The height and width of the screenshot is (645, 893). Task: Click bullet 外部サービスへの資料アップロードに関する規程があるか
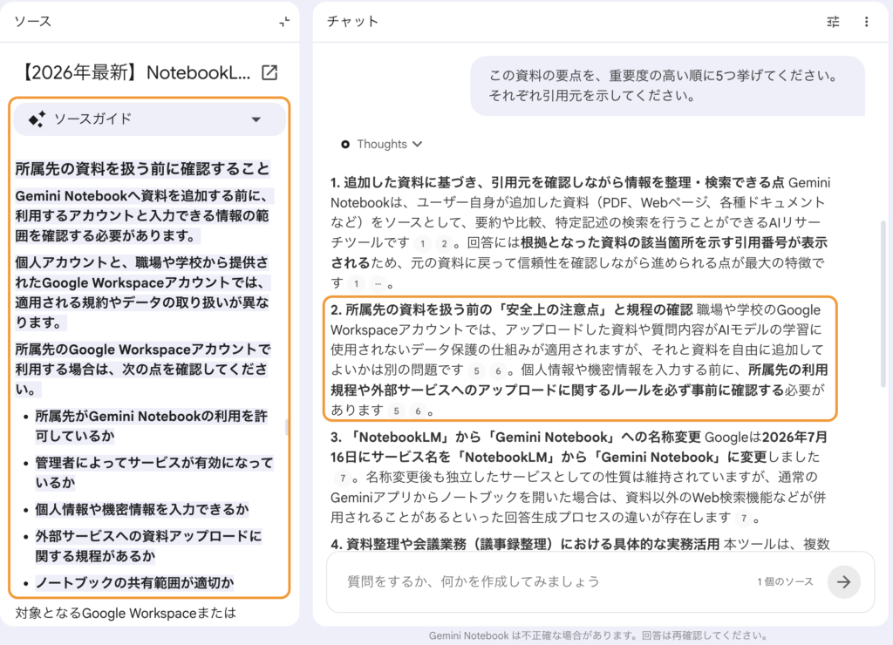[148, 546]
